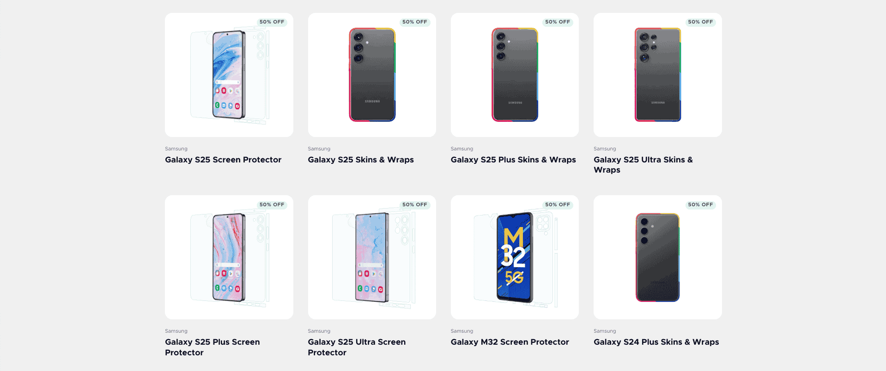Click the Galaxy S25 Skins & Wraps title
Image resolution: width=886 pixels, height=371 pixels.
(x=361, y=160)
